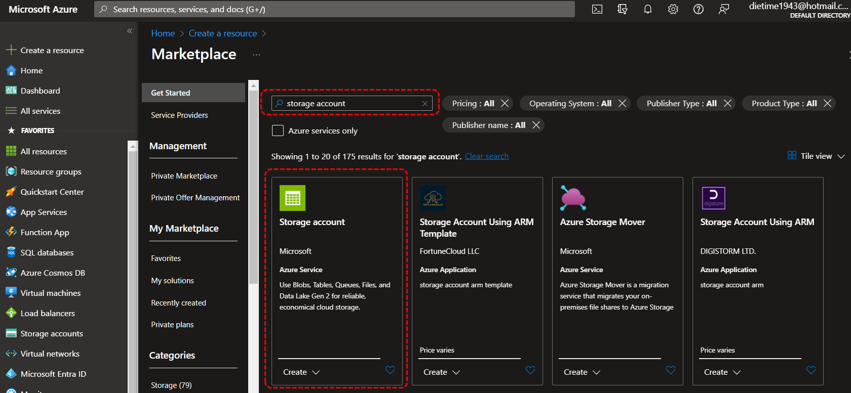
Task: Open the Storage (79) category
Action: pyautogui.click(x=171, y=385)
